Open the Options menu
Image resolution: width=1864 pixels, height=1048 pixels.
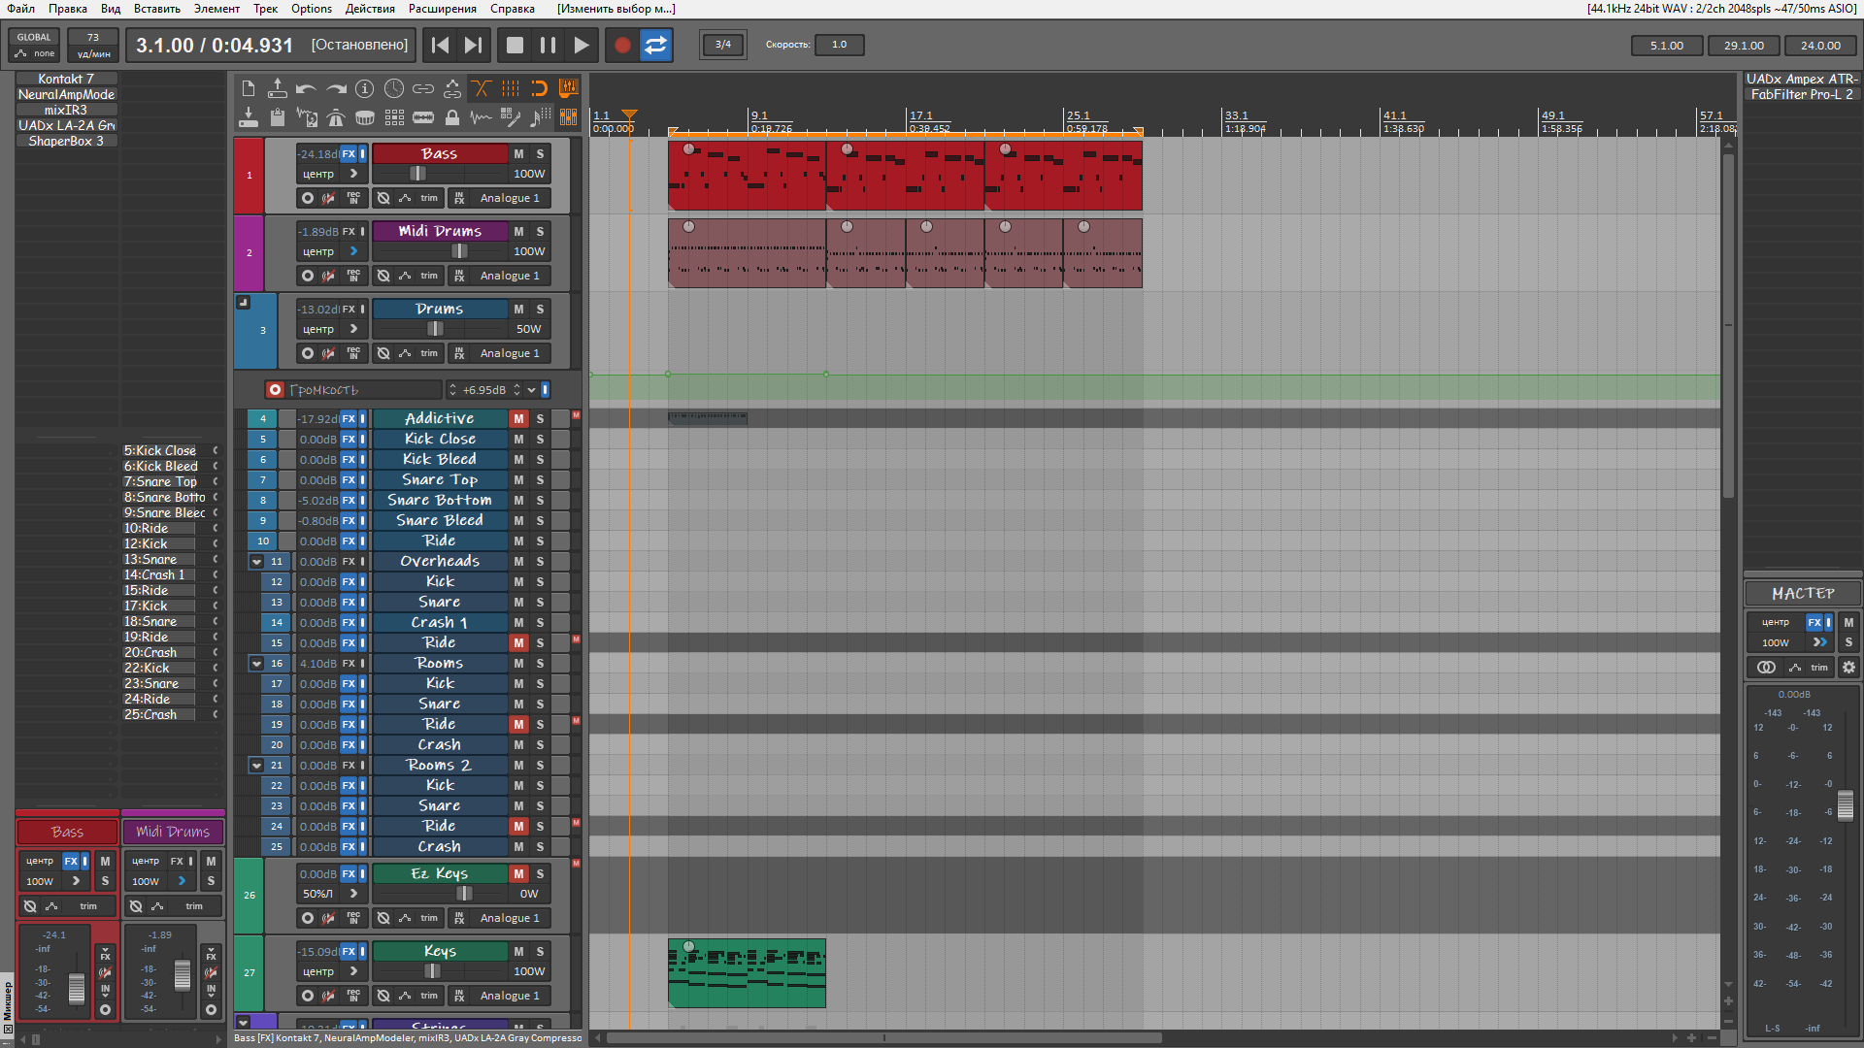point(311,9)
